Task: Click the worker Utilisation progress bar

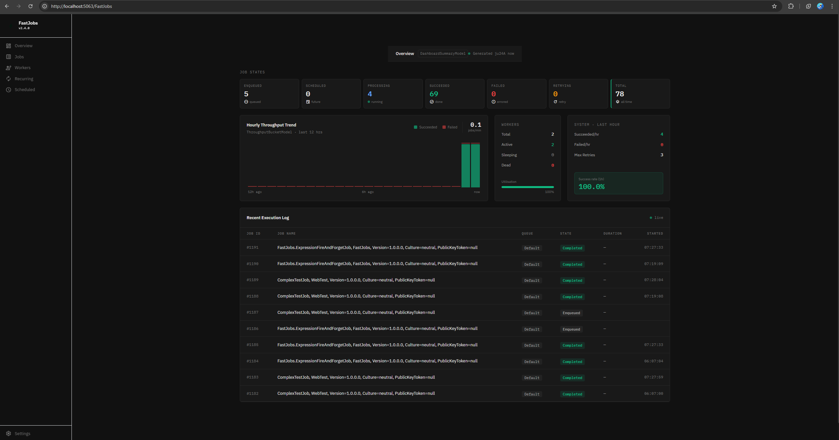Action: (527, 187)
